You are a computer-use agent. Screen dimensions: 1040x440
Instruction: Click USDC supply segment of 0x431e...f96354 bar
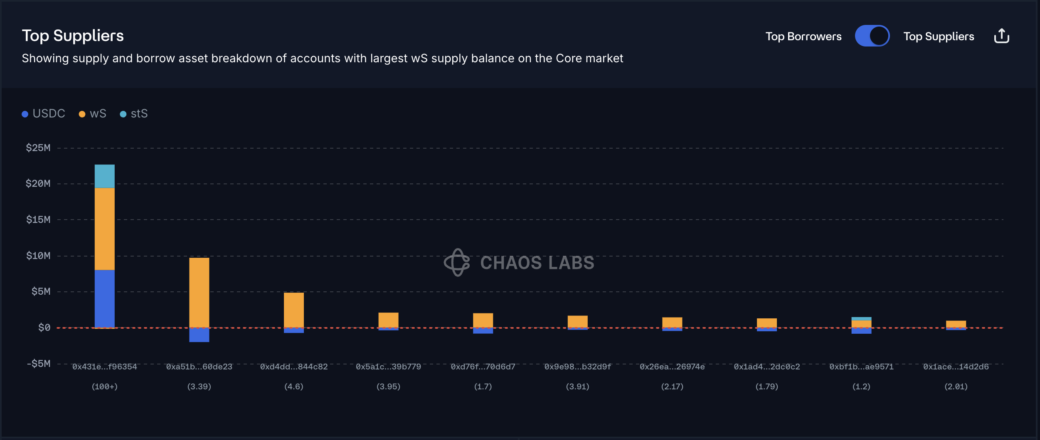click(x=104, y=299)
